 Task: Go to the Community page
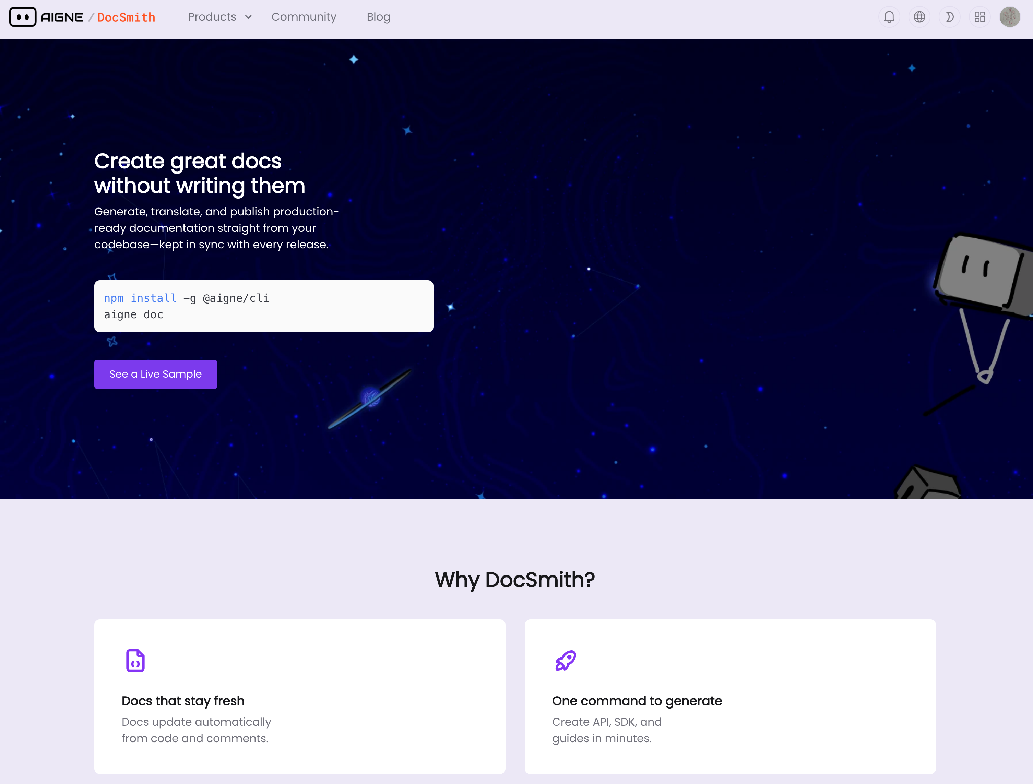click(304, 17)
